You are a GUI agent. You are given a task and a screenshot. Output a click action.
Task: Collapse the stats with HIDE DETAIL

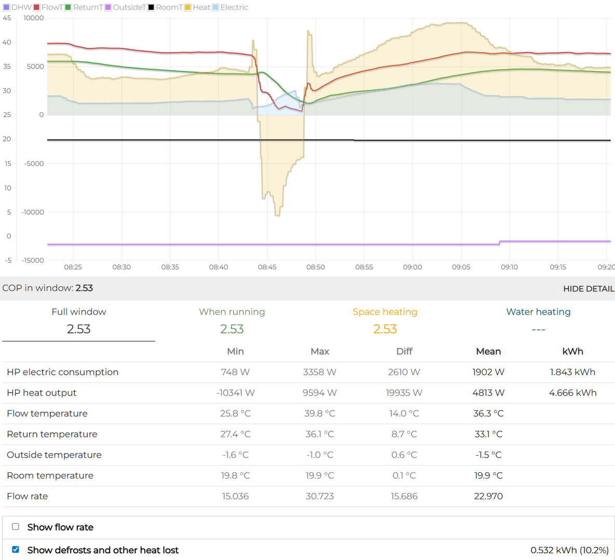588,289
